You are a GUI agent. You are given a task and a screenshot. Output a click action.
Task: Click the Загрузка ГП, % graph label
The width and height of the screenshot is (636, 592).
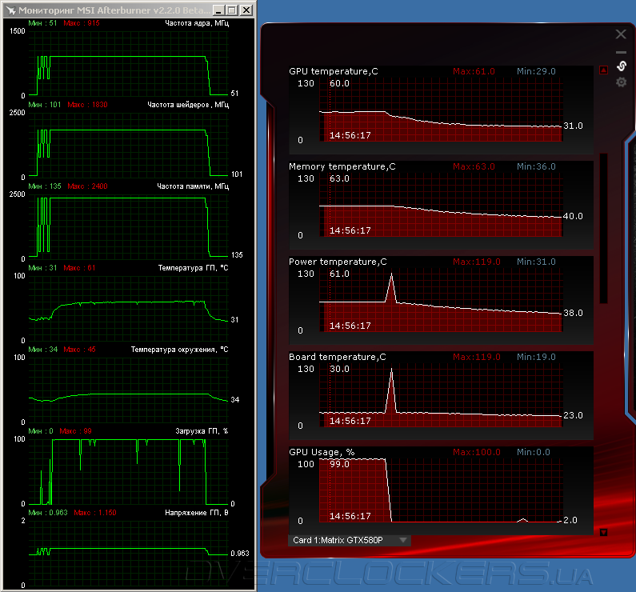202,431
